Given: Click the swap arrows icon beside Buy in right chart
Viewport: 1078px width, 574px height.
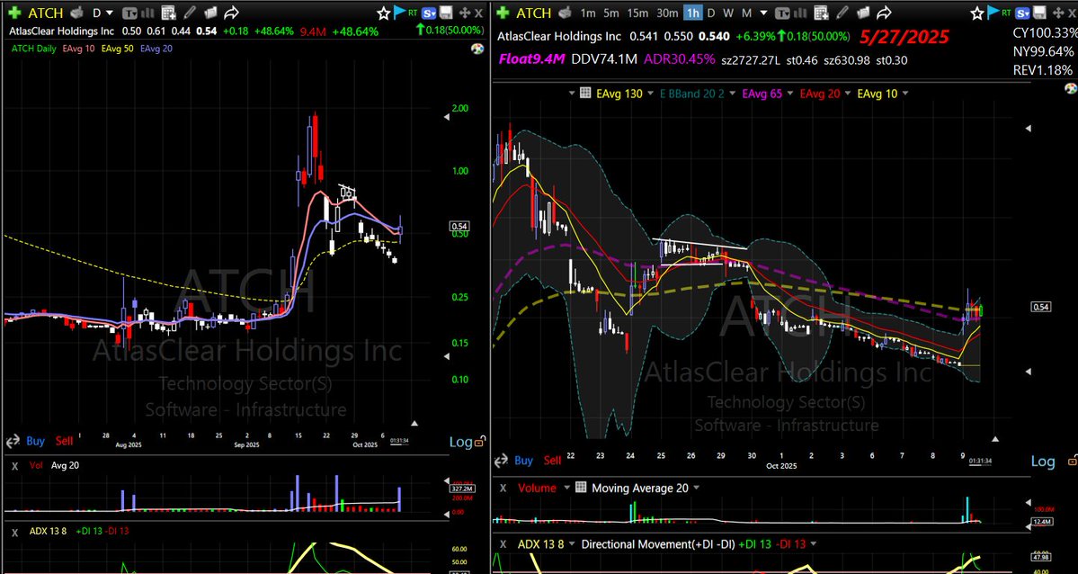Looking at the screenshot, I should click(x=502, y=461).
